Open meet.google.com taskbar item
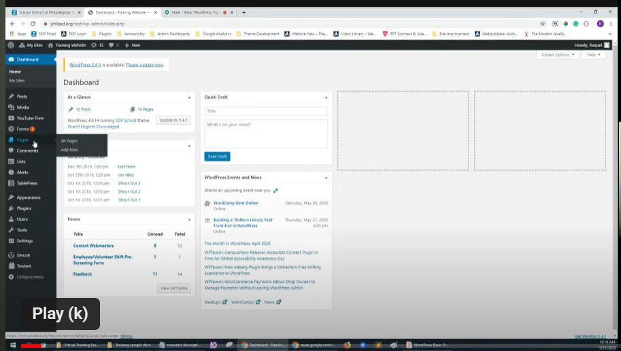 (314, 345)
